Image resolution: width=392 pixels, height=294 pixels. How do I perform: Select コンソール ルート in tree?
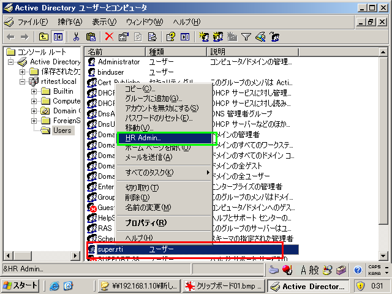(x=42, y=52)
